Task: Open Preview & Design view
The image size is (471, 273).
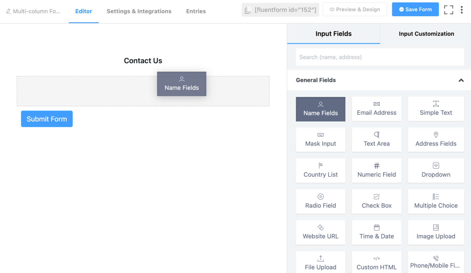Action: tap(355, 9)
